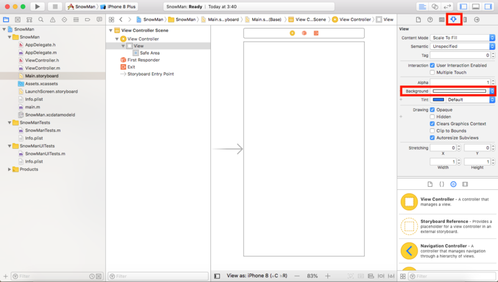Screen dimensions: 498x282
Task: Click the Tag input field
Action: [x=460, y=55]
